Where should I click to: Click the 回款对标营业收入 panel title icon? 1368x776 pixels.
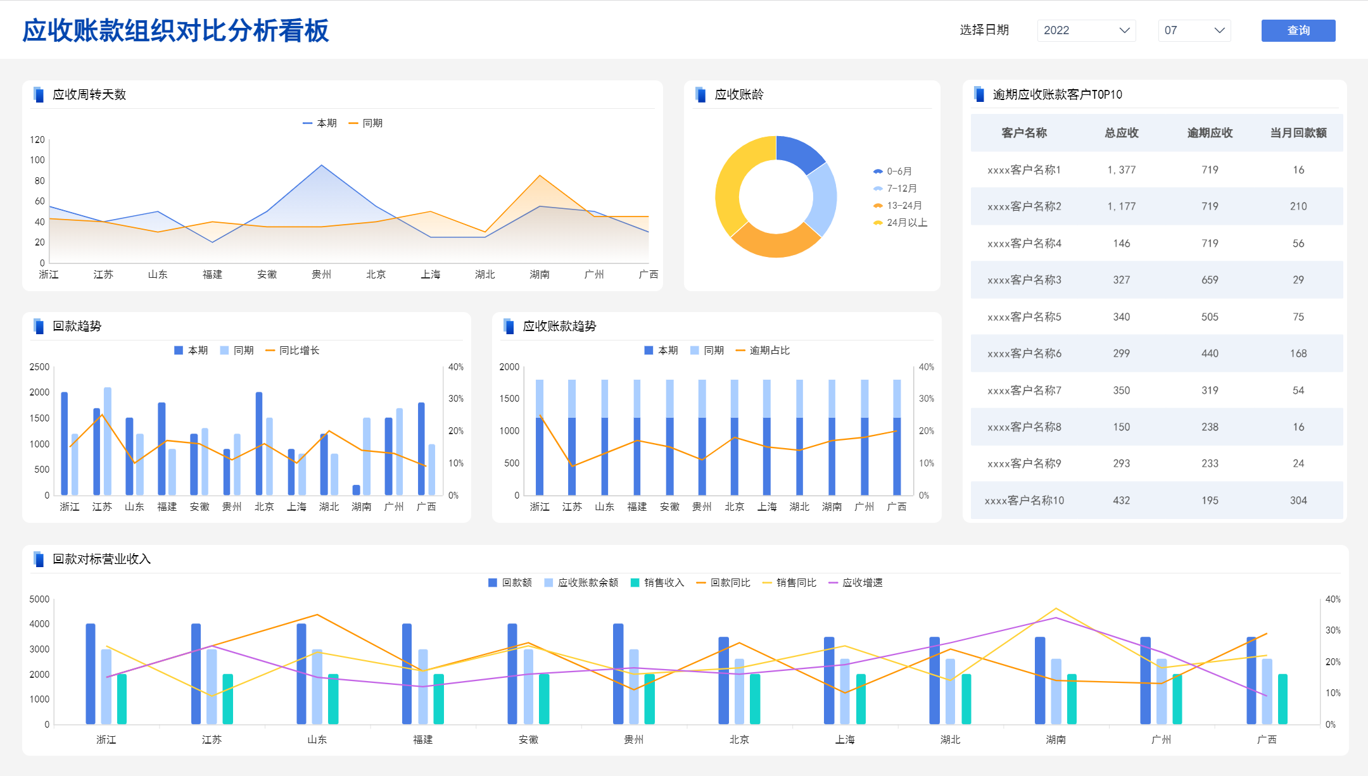coord(39,559)
